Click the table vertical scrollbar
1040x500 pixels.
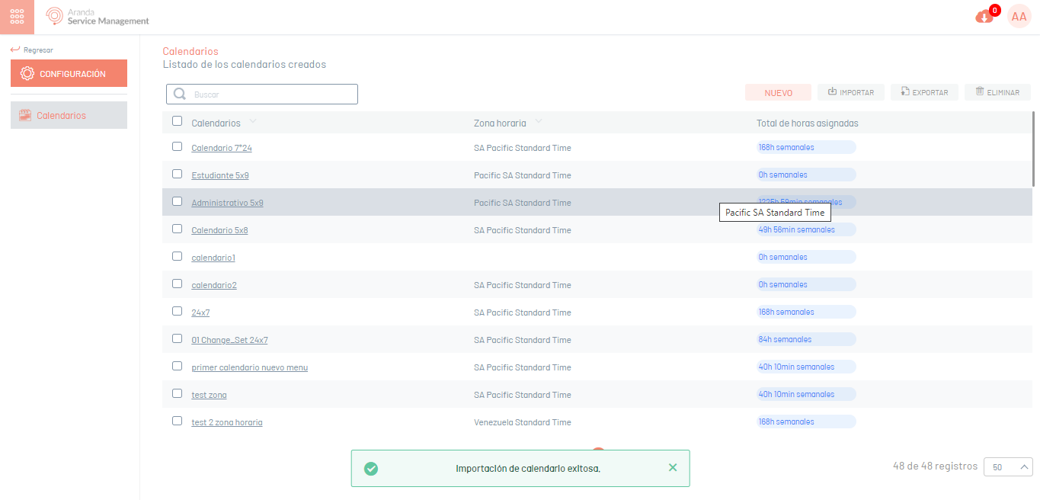(x=1033, y=149)
